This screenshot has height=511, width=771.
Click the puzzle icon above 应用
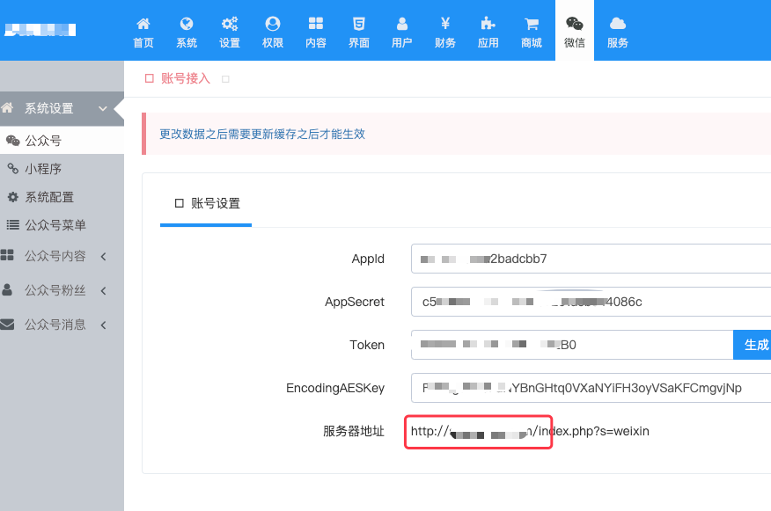click(x=488, y=23)
